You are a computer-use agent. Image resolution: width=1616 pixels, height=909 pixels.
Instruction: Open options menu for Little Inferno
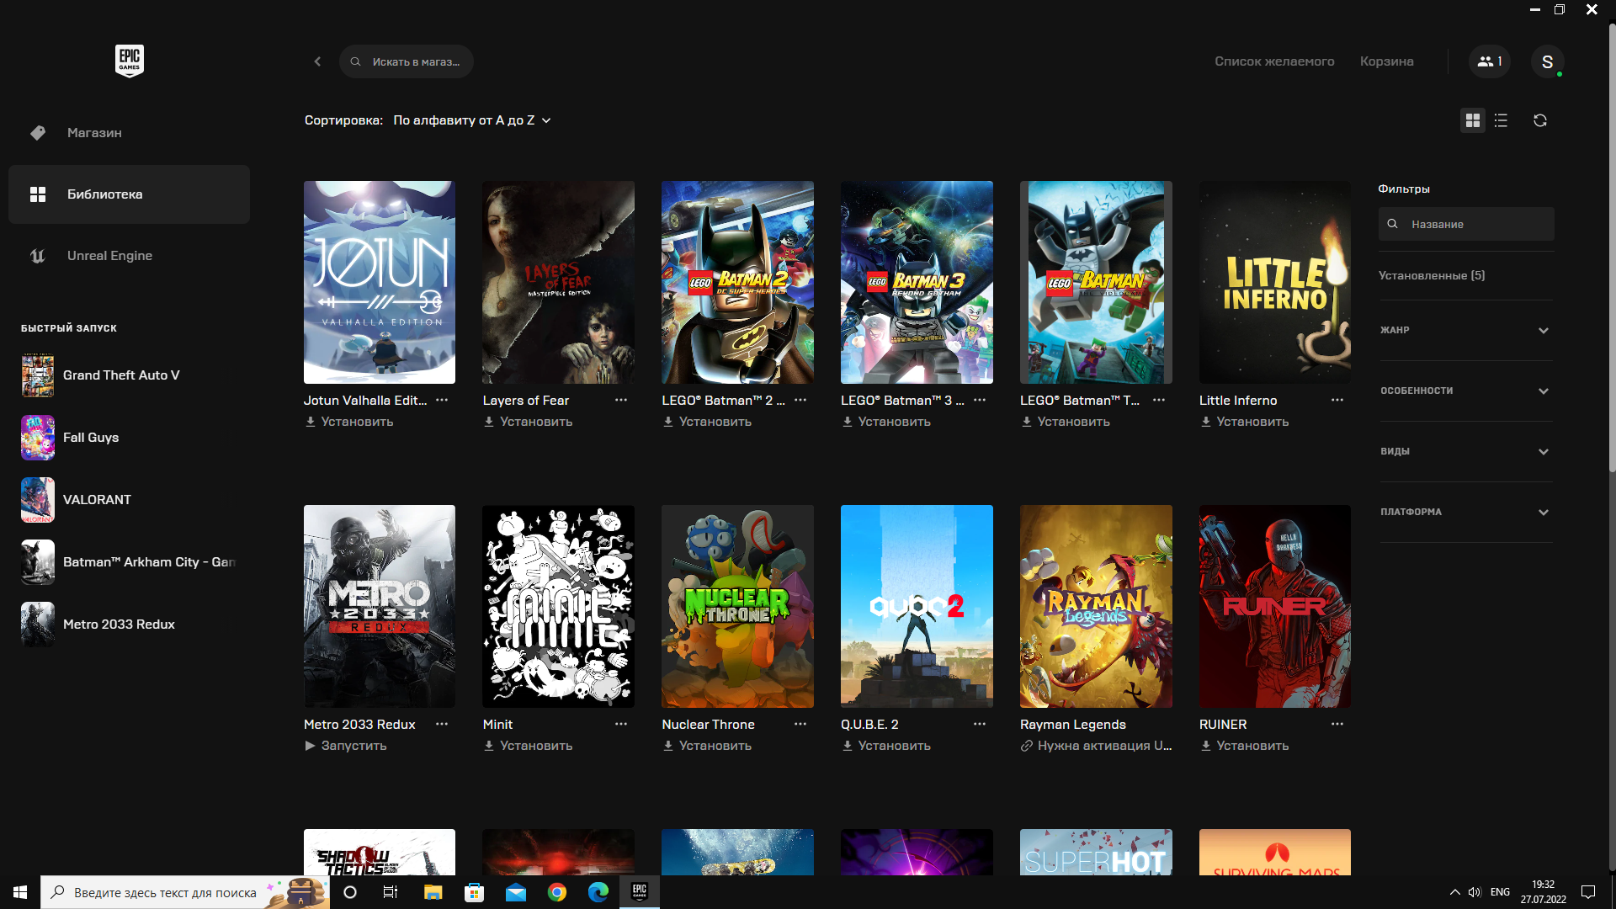click(x=1337, y=400)
